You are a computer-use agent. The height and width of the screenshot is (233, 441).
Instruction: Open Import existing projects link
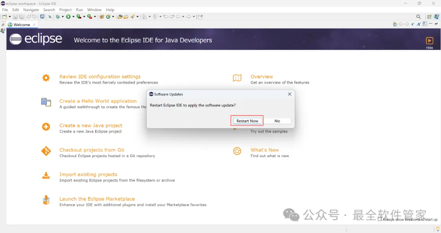coord(88,174)
